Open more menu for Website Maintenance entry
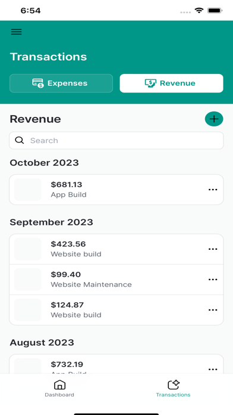The height and width of the screenshot is (415, 233). [213, 280]
